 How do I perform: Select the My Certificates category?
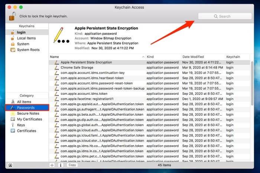pyautogui.click(x=29, y=119)
